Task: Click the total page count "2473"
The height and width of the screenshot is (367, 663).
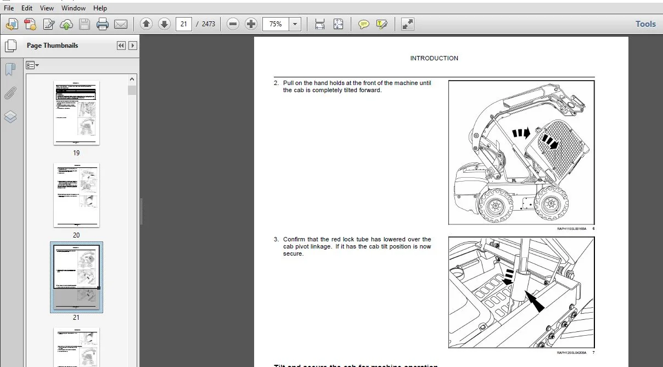Action: click(x=209, y=24)
